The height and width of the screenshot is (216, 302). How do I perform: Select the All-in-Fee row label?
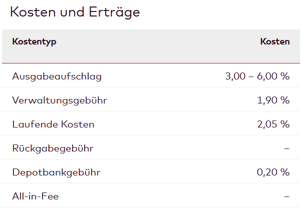click(35, 196)
